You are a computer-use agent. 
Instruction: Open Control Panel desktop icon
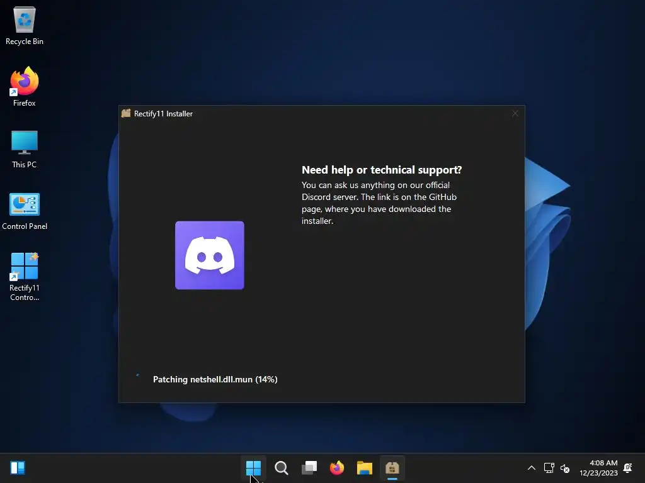click(x=25, y=211)
